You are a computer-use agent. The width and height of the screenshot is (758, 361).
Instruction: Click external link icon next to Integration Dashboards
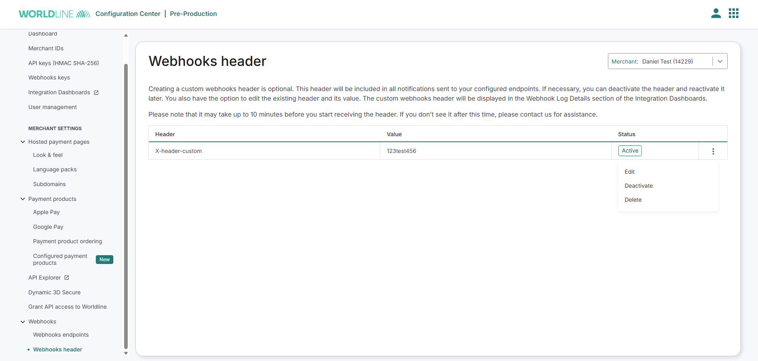[x=96, y=93]
